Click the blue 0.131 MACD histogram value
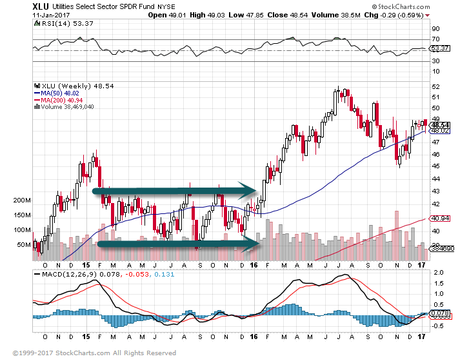 164,274
